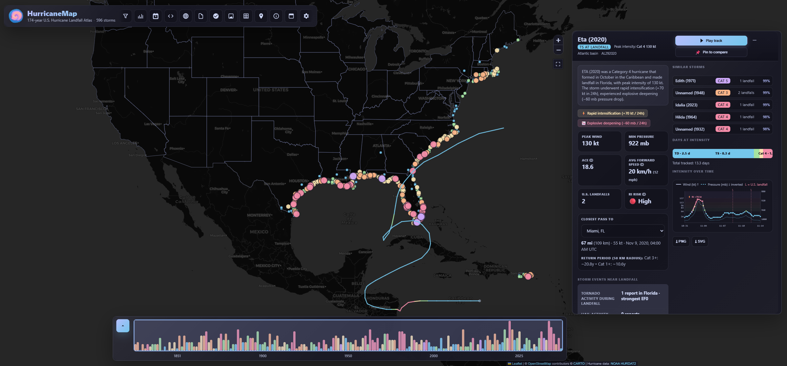Open similar storm Idalia (2023)
Viewport: 787px width, 366px height.
click(722, 105)
